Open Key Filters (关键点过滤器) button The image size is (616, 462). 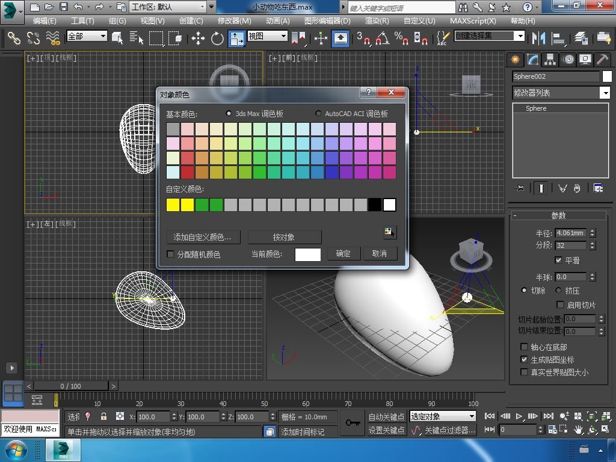pos(450,430)
